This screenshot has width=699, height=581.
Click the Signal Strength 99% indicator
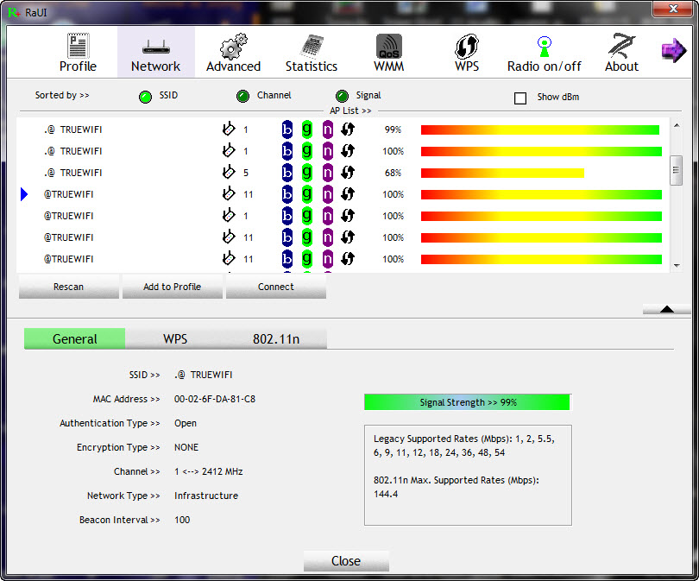[x=467, y=402]
